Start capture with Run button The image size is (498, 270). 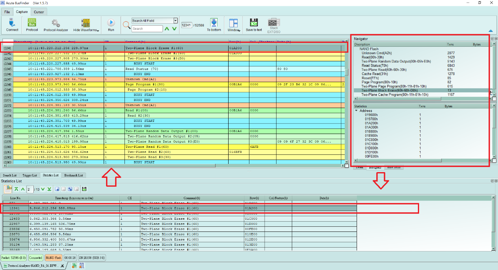[x=111, y=23]
